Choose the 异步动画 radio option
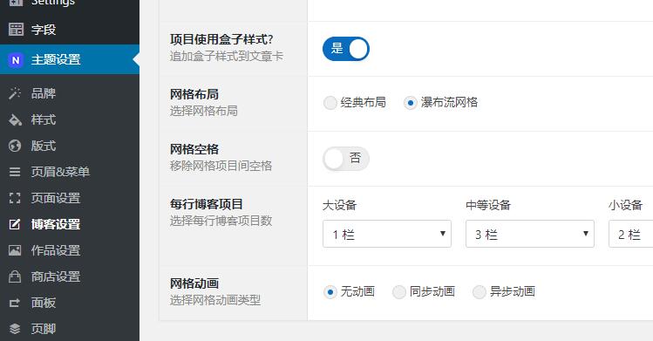This screenshot has height=341, width=653. tap(479, 292)
